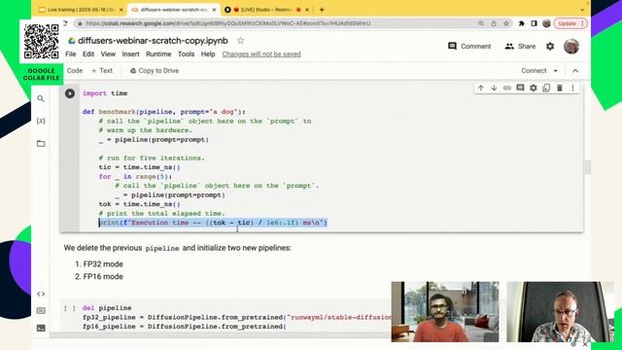Open Tools menu
Viewport: 622px width, 350px height.
point(186,54)
